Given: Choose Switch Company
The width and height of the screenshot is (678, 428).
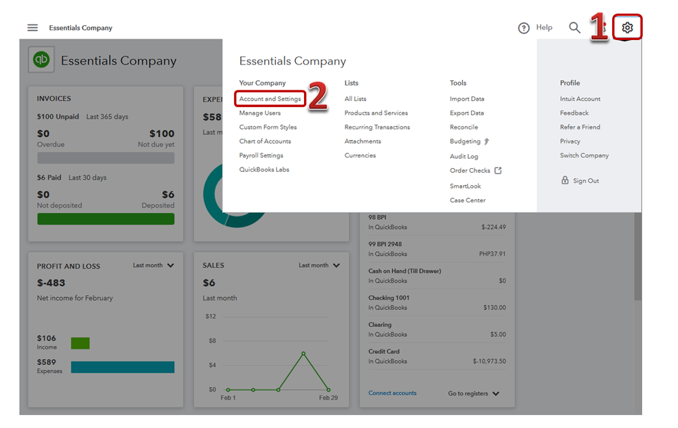Looking at the screenshot, I should click(584, 155).
